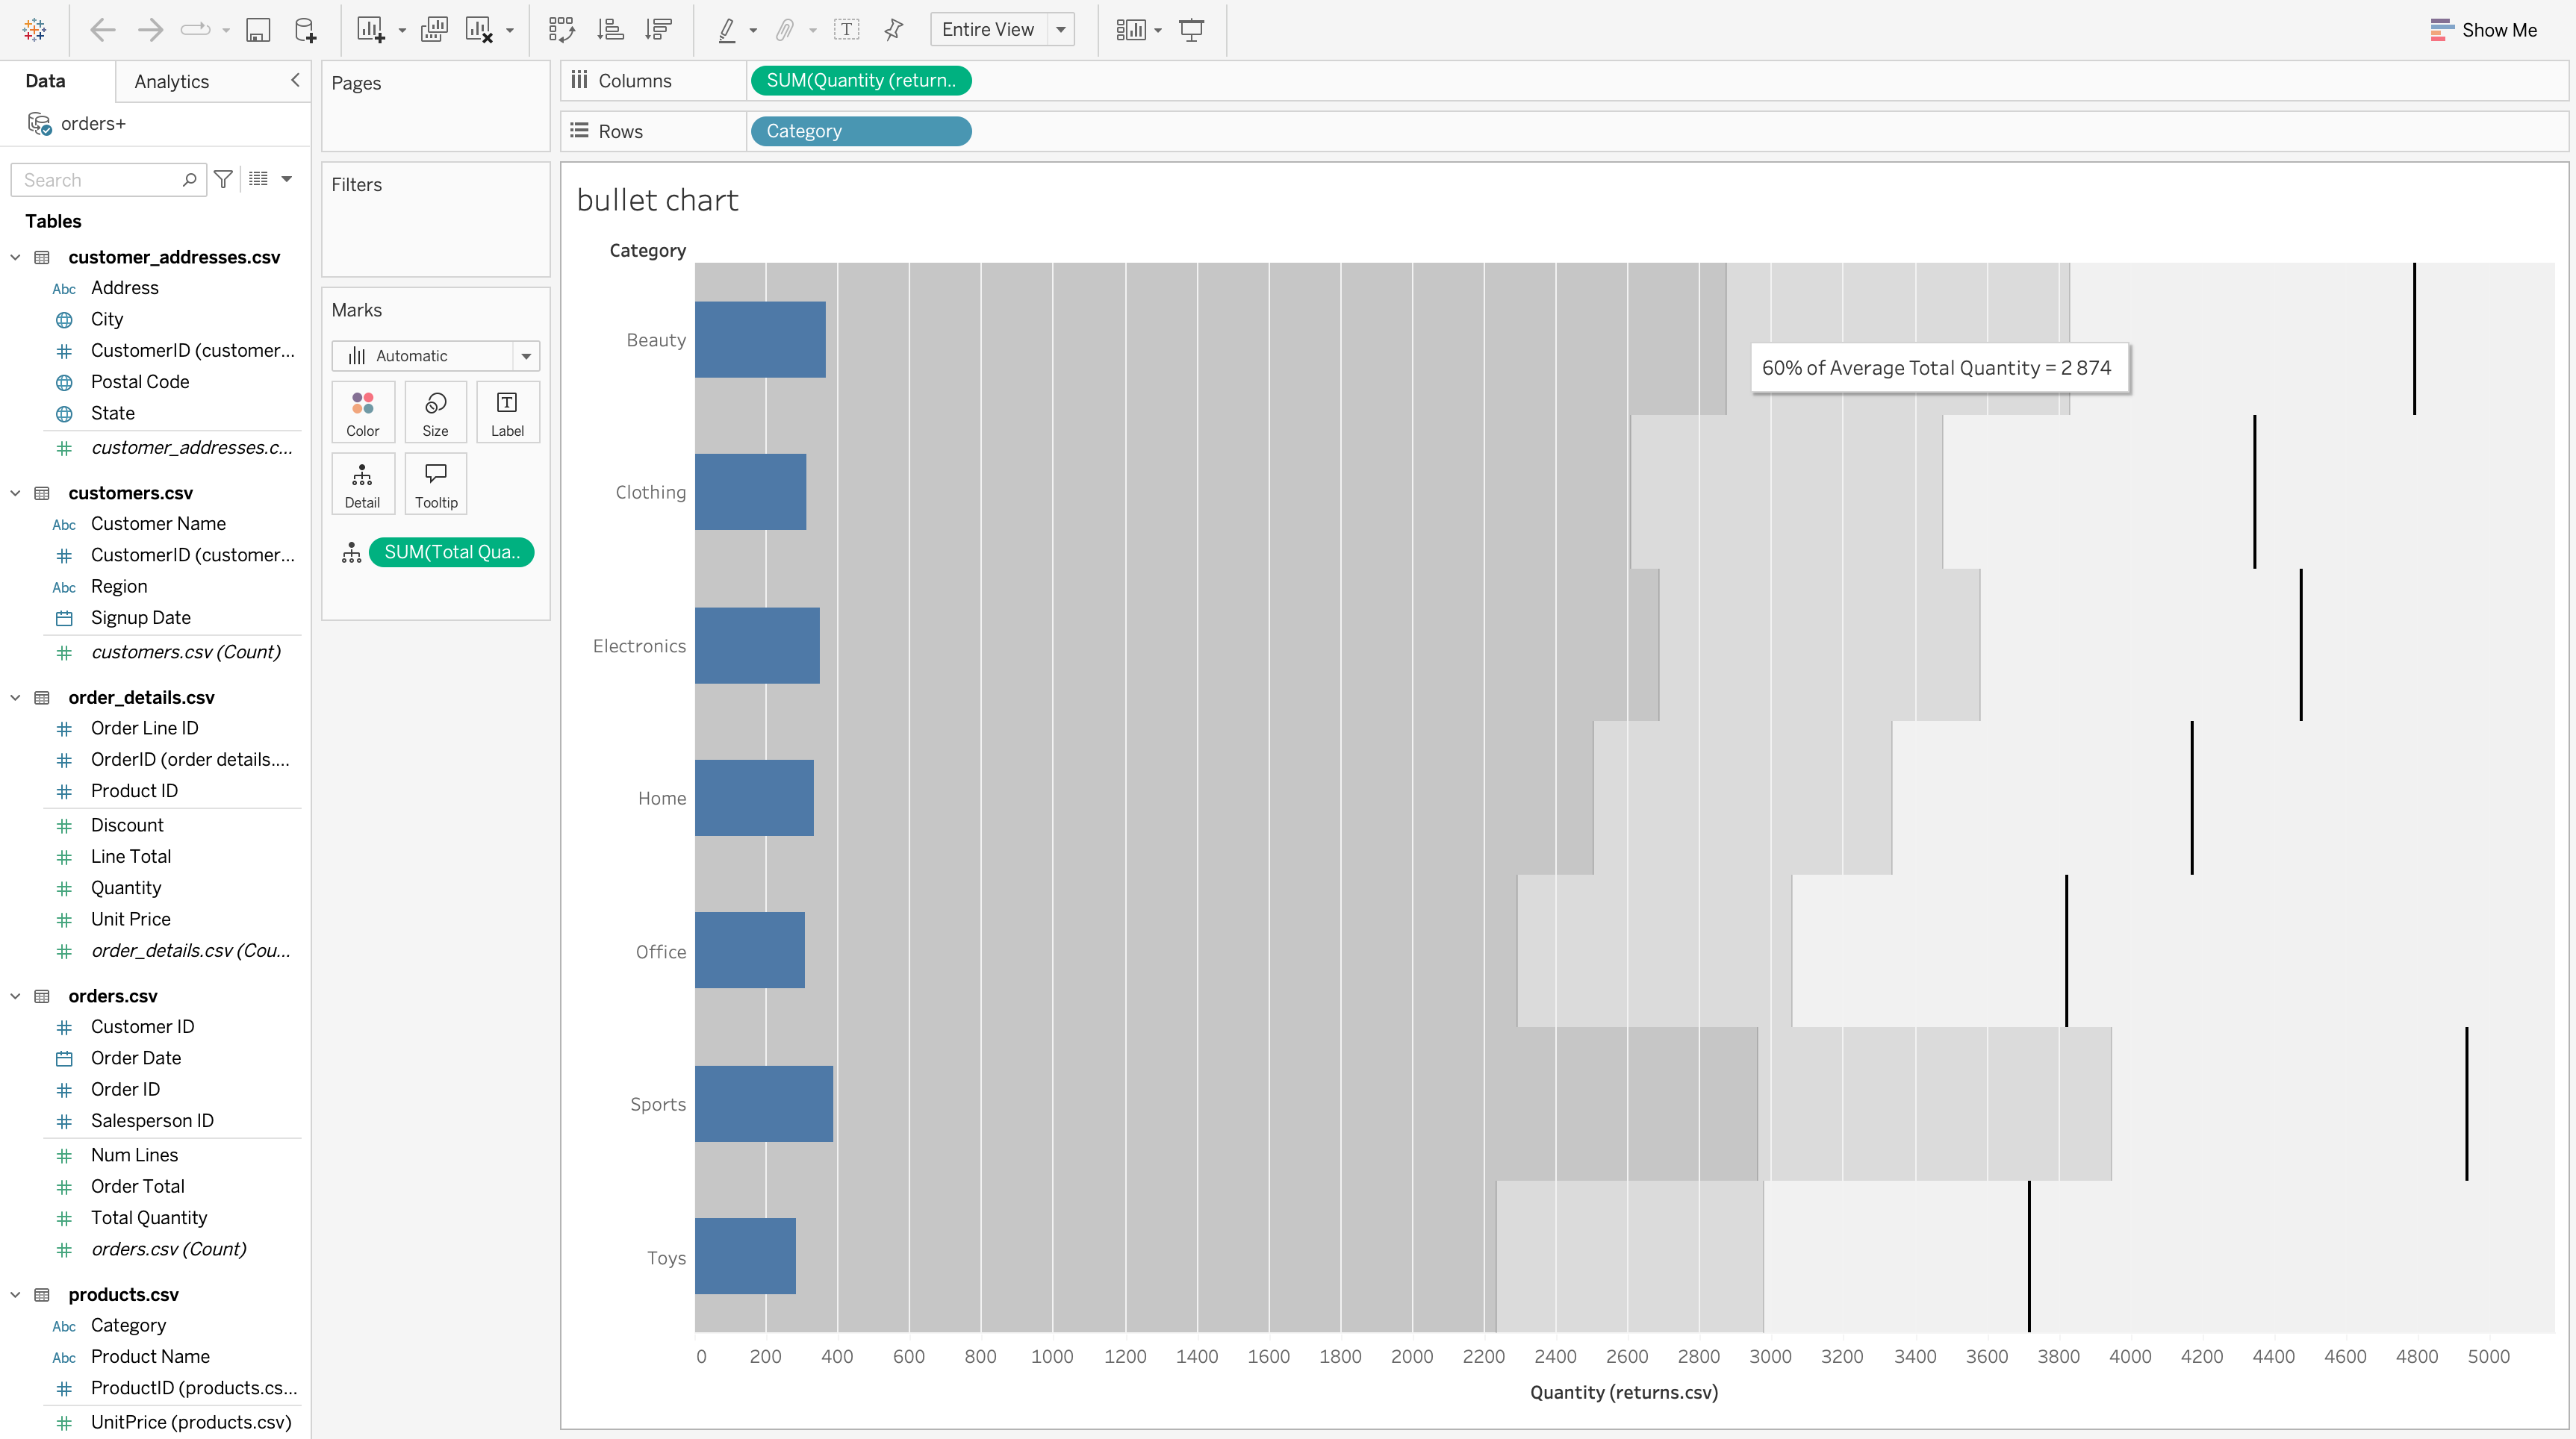This screenshot has height=1439, width=2576.
Task: Click the Fix axes pin icon
Action: point(893,30)
